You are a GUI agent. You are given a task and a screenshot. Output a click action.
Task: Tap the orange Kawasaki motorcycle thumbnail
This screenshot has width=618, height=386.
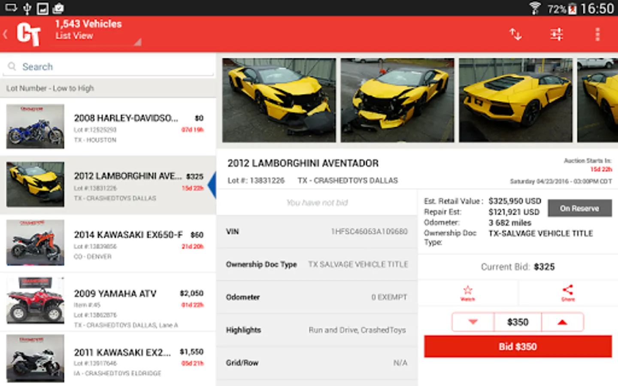tap(35, 243)
